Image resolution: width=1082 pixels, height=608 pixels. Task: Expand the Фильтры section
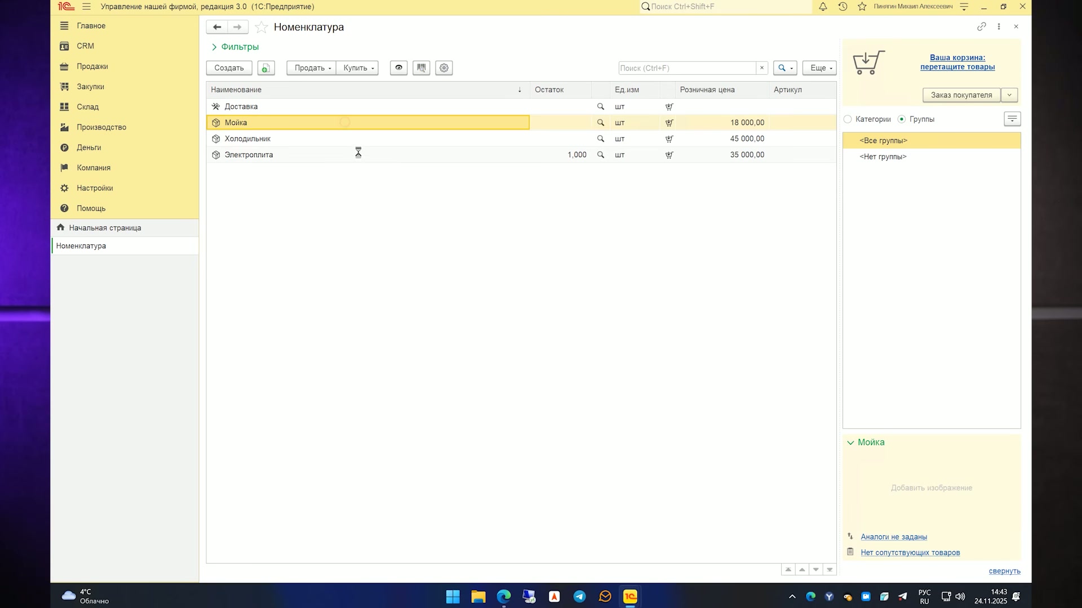[235, 47]
